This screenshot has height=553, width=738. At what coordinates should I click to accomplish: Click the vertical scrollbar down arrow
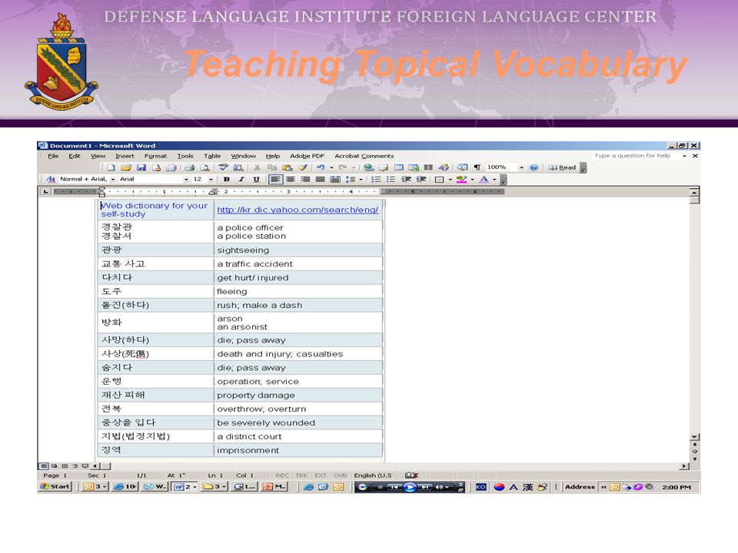(694, 437)
